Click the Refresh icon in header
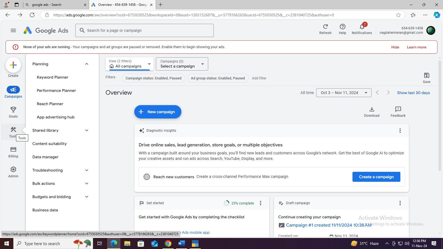Image resolution: width=443 pixels, height=249 pixels. (325, 27)
